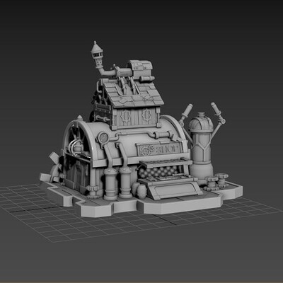Viewport: 283px width, 283px height.
Task: Select the right gear-shaped window on the cabin
Action: click(146, 115)
